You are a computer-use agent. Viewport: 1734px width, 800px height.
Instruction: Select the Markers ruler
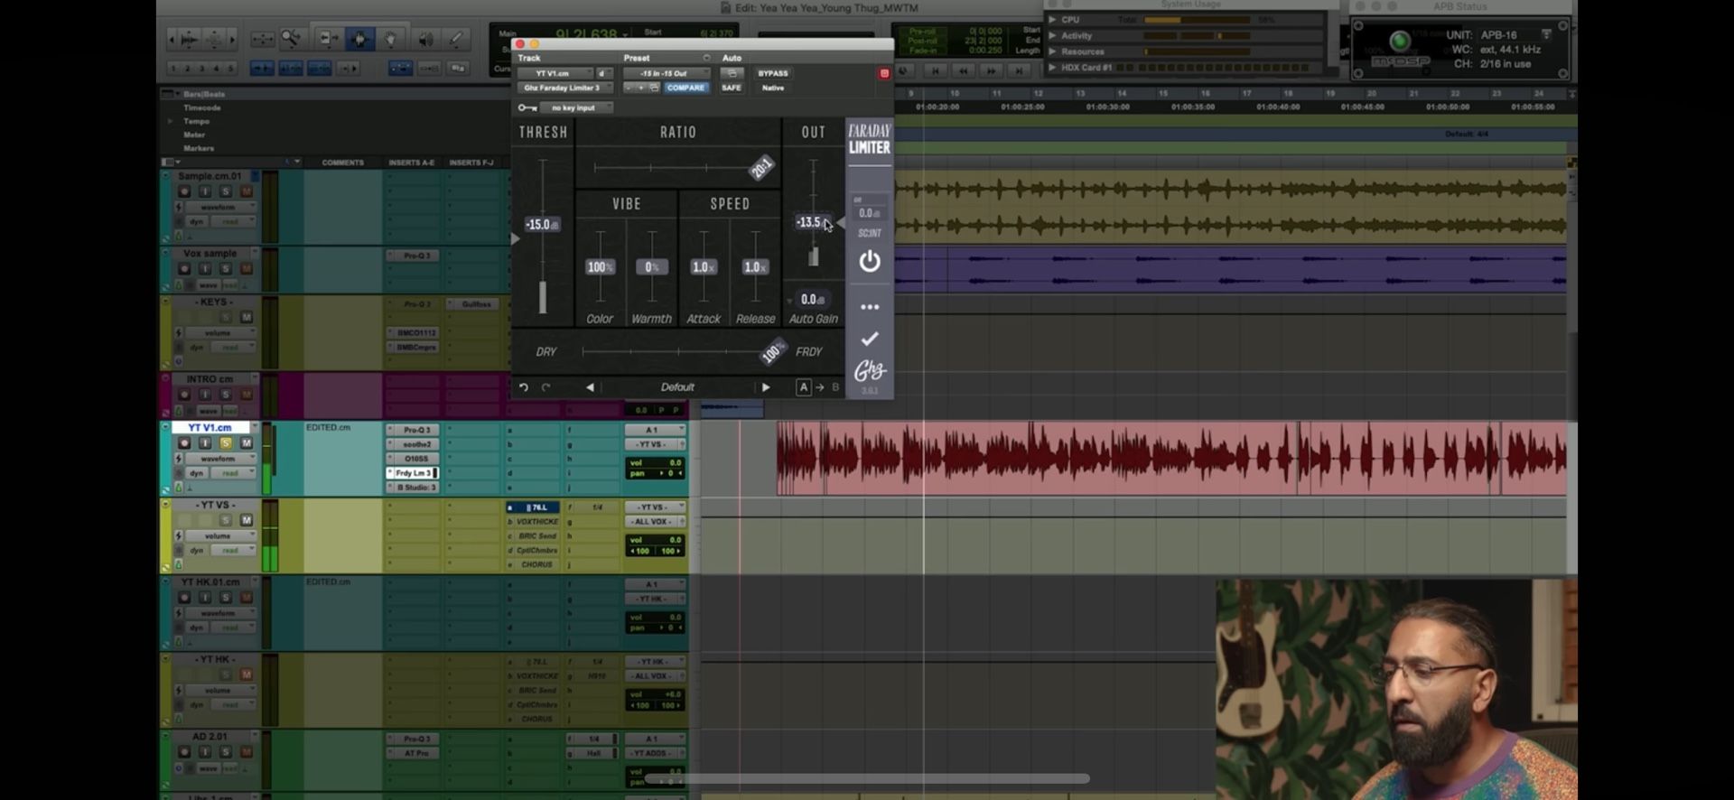[x=199, y=148]
